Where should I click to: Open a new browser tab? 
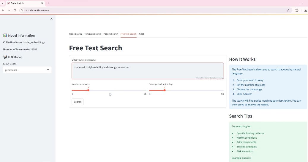[x=48, y=3]
